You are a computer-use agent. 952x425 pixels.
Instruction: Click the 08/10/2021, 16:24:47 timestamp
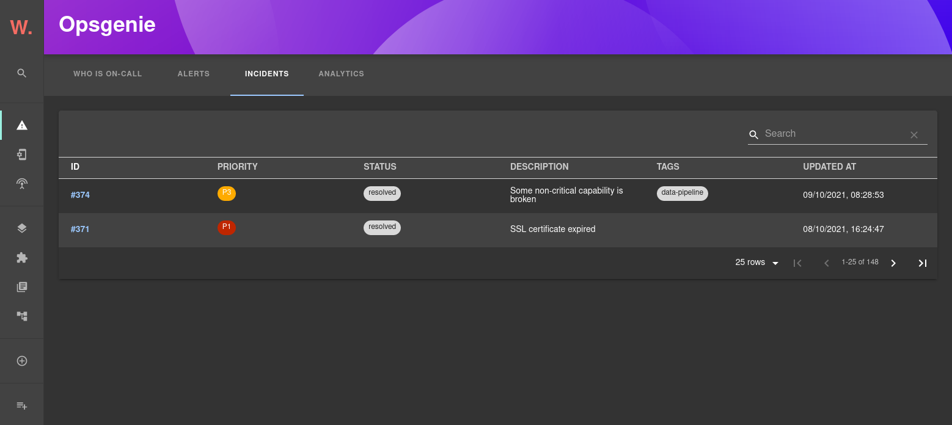pyautogui.click(x=843, y=229)
